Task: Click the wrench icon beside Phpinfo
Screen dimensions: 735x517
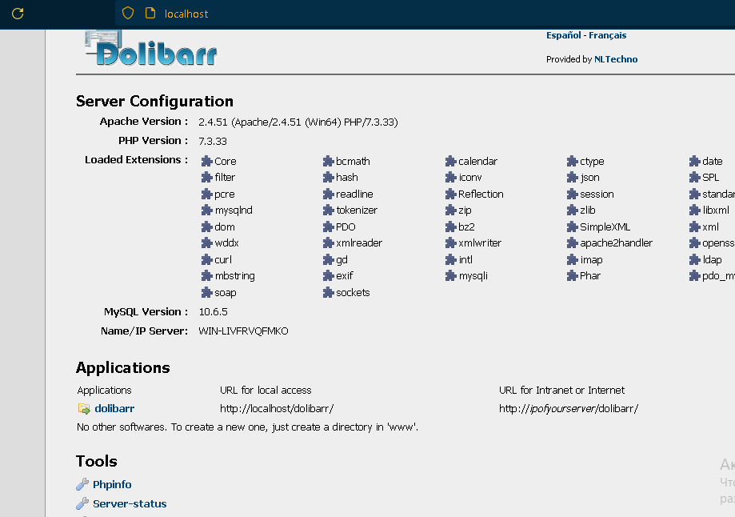Action: click(82, 484)
